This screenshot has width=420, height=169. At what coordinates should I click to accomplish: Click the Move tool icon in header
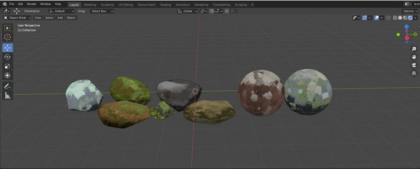point(17,11)
